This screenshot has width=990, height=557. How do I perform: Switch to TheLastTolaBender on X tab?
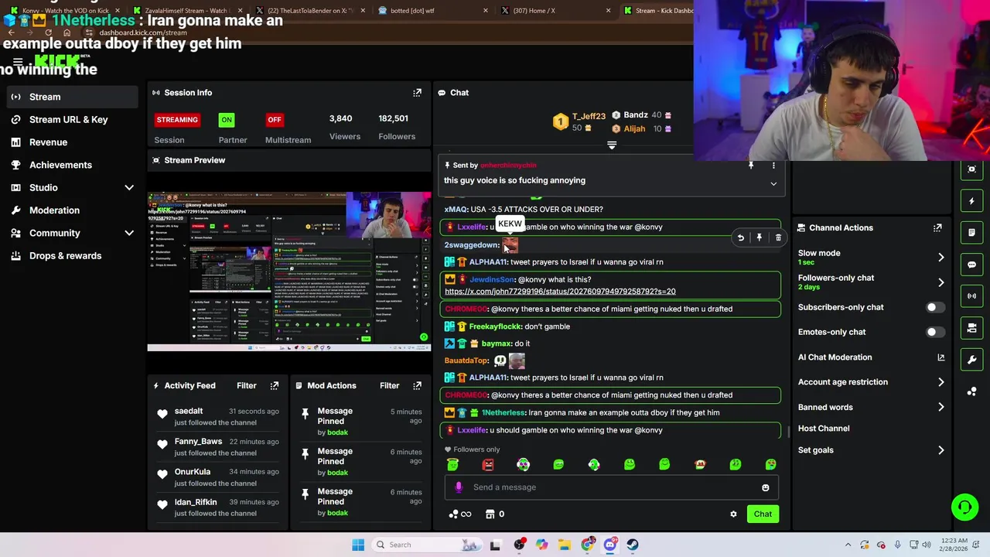(309, 10)
